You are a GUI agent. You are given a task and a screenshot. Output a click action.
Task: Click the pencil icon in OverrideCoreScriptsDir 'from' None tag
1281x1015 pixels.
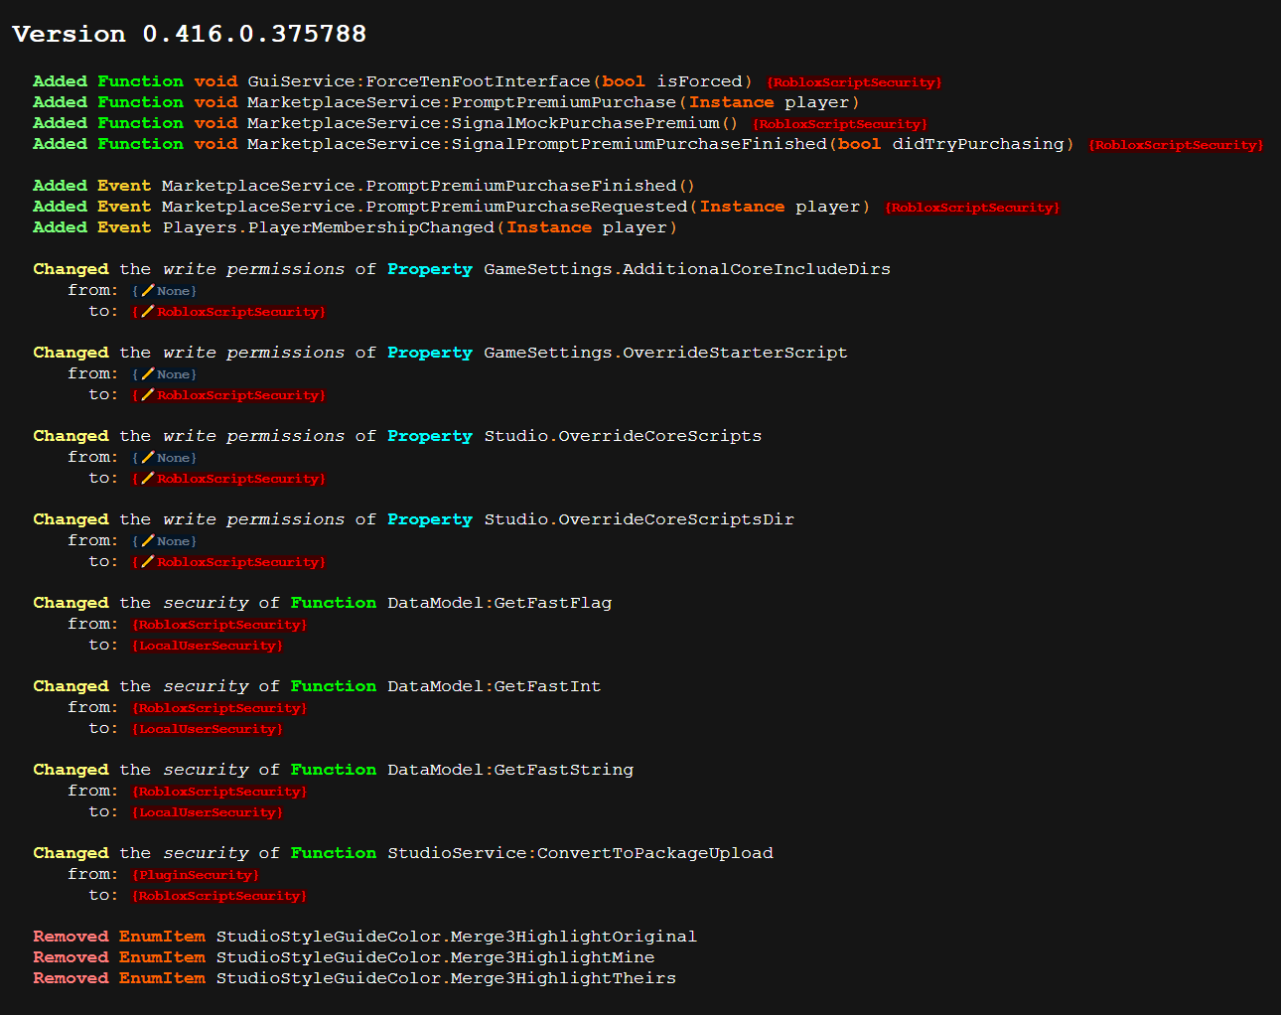tap(147, 540)
